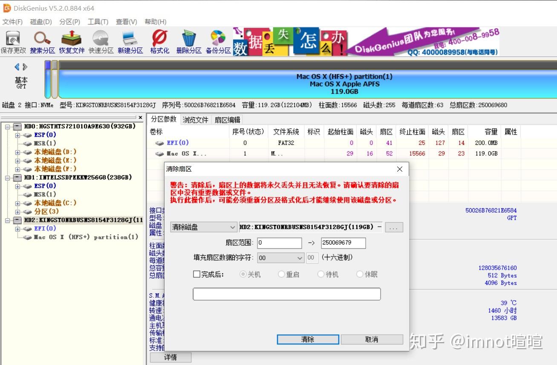This screenshot has height=365, width=557.
Task: Collapse the HD2 KINGSTON disk node
Action: coord(8,220)
